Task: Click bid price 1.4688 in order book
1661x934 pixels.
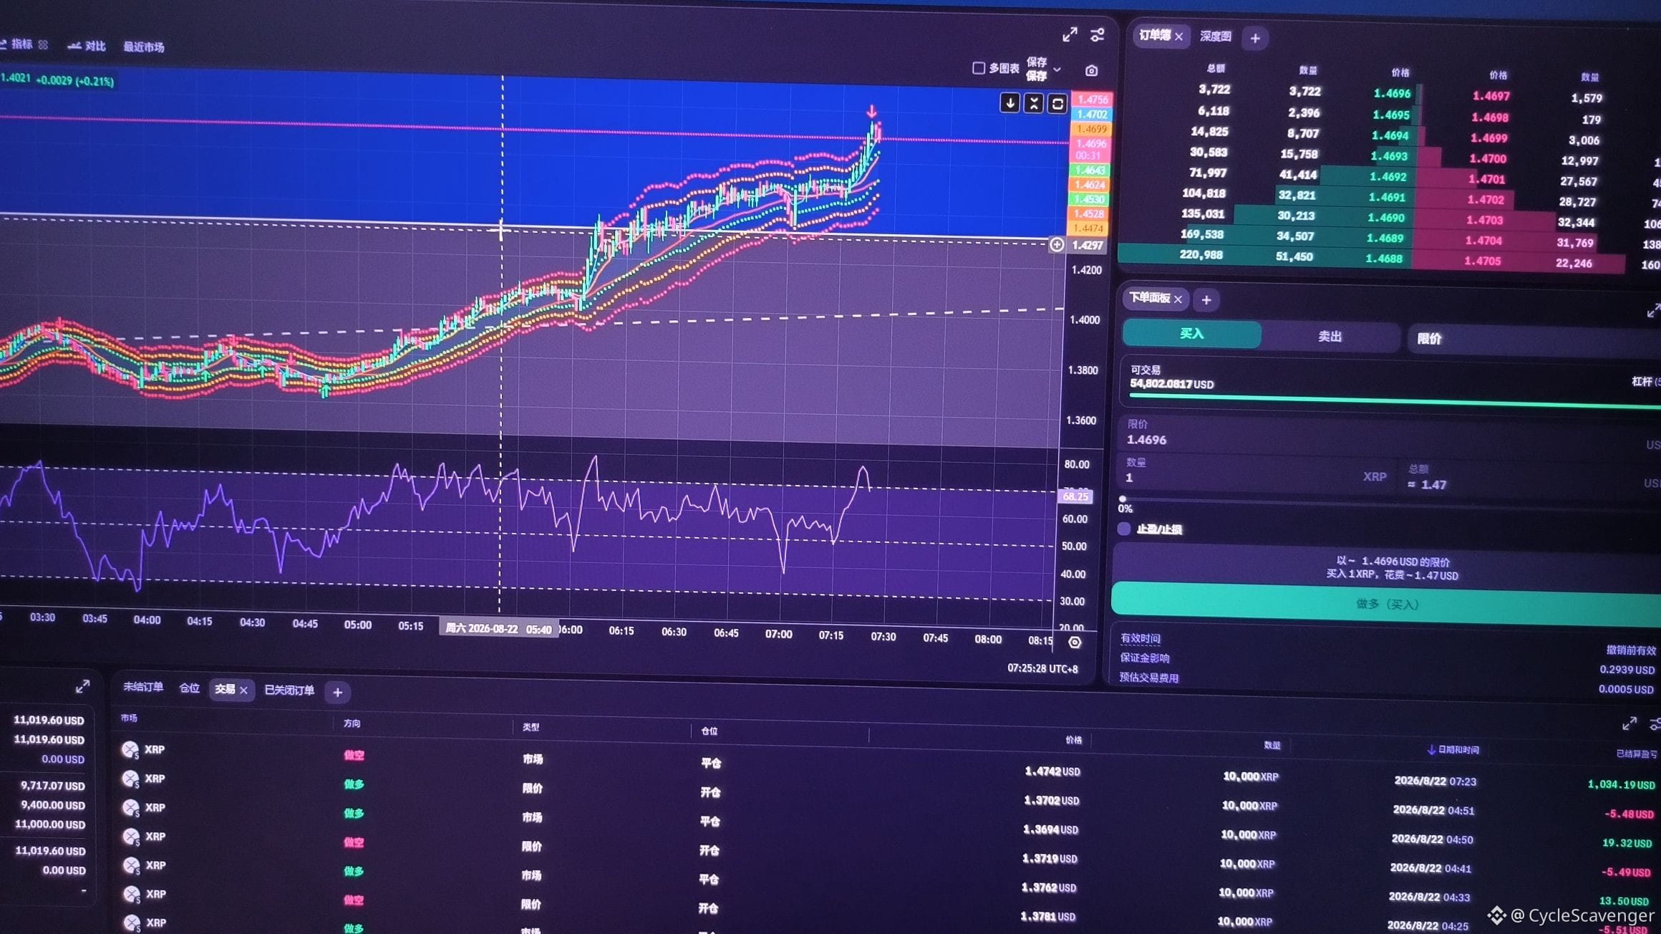Action: pyautogui.click(x=1384, y=259)
